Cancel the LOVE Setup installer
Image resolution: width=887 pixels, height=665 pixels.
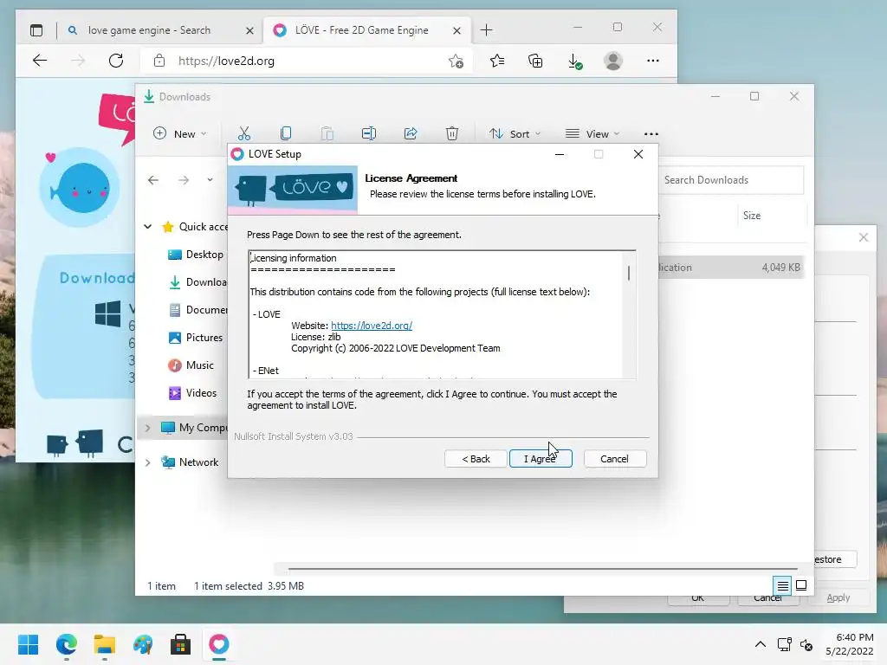pos(614,459)
